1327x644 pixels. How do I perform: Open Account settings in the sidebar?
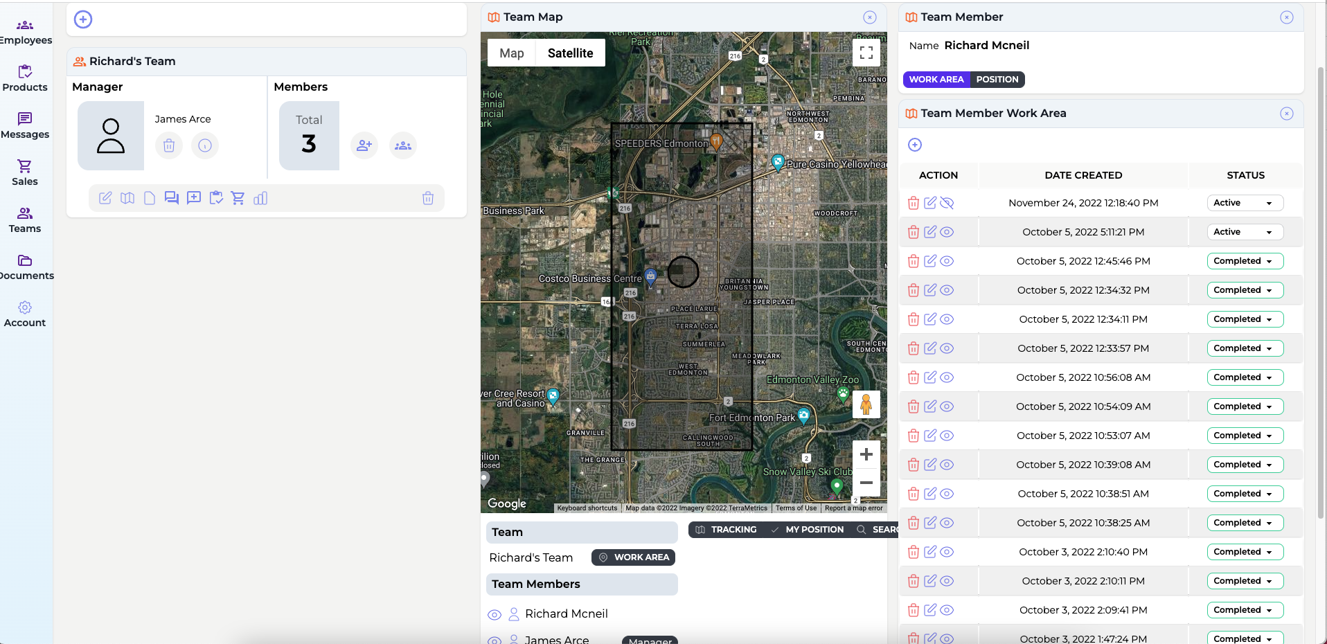25,314
